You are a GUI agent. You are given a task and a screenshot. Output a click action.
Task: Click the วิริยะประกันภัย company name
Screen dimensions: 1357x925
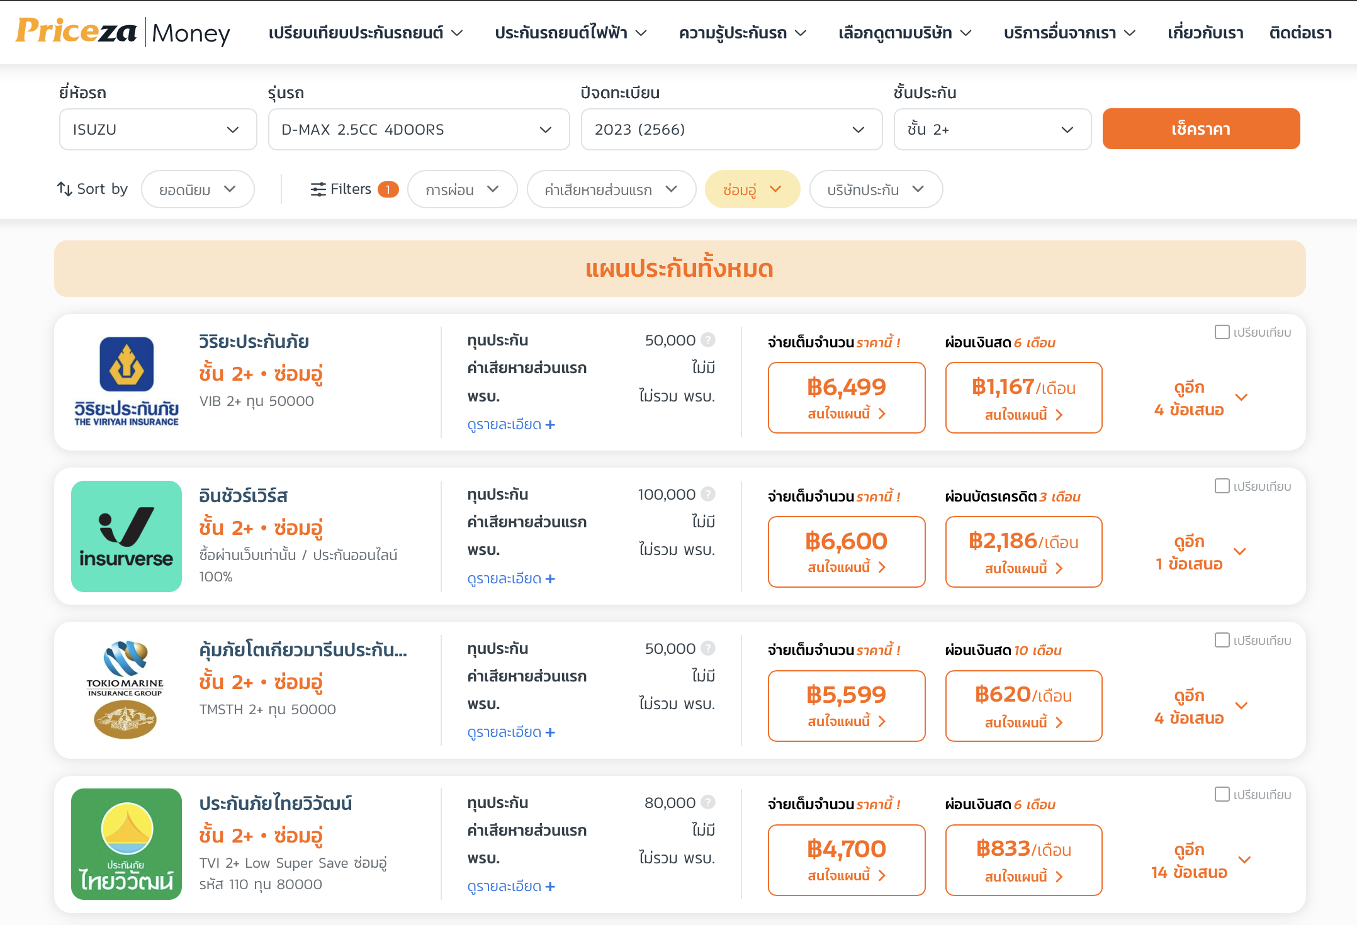254,342
